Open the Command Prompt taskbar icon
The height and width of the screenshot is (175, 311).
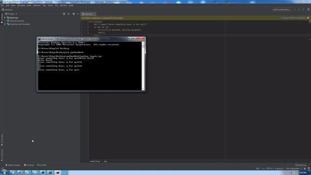58,173
